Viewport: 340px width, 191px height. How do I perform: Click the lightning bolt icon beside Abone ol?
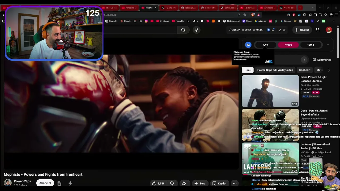70,183
